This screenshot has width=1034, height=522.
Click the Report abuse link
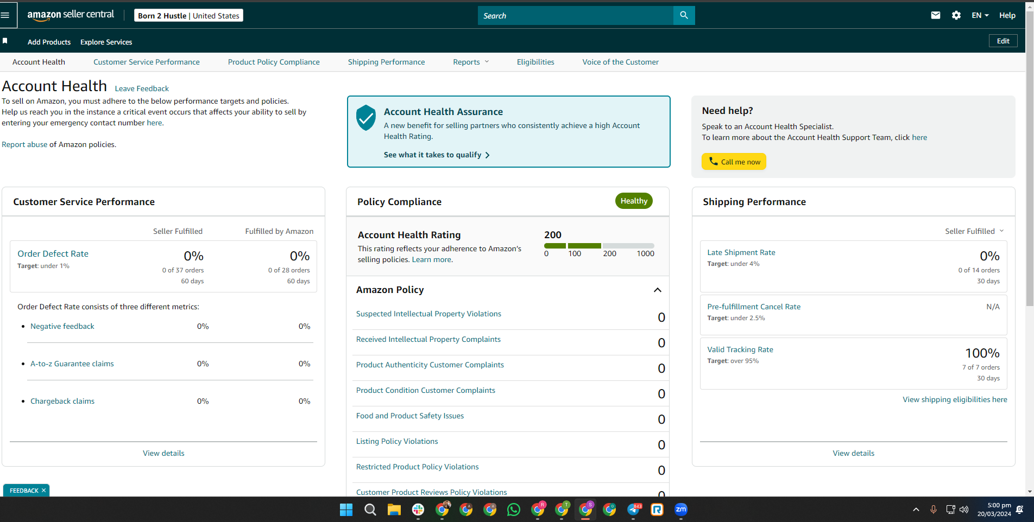click(24, 144)
